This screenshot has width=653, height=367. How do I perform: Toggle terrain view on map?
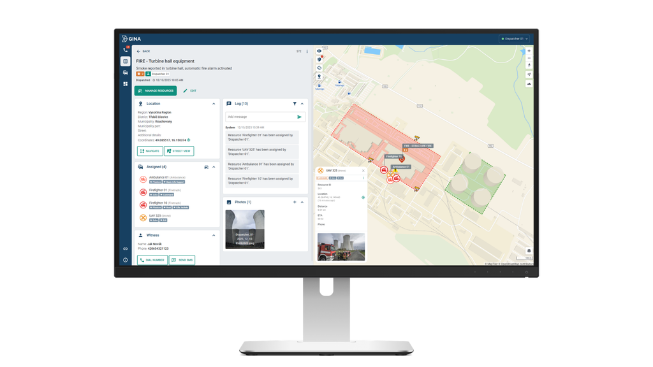click(529, 83)
